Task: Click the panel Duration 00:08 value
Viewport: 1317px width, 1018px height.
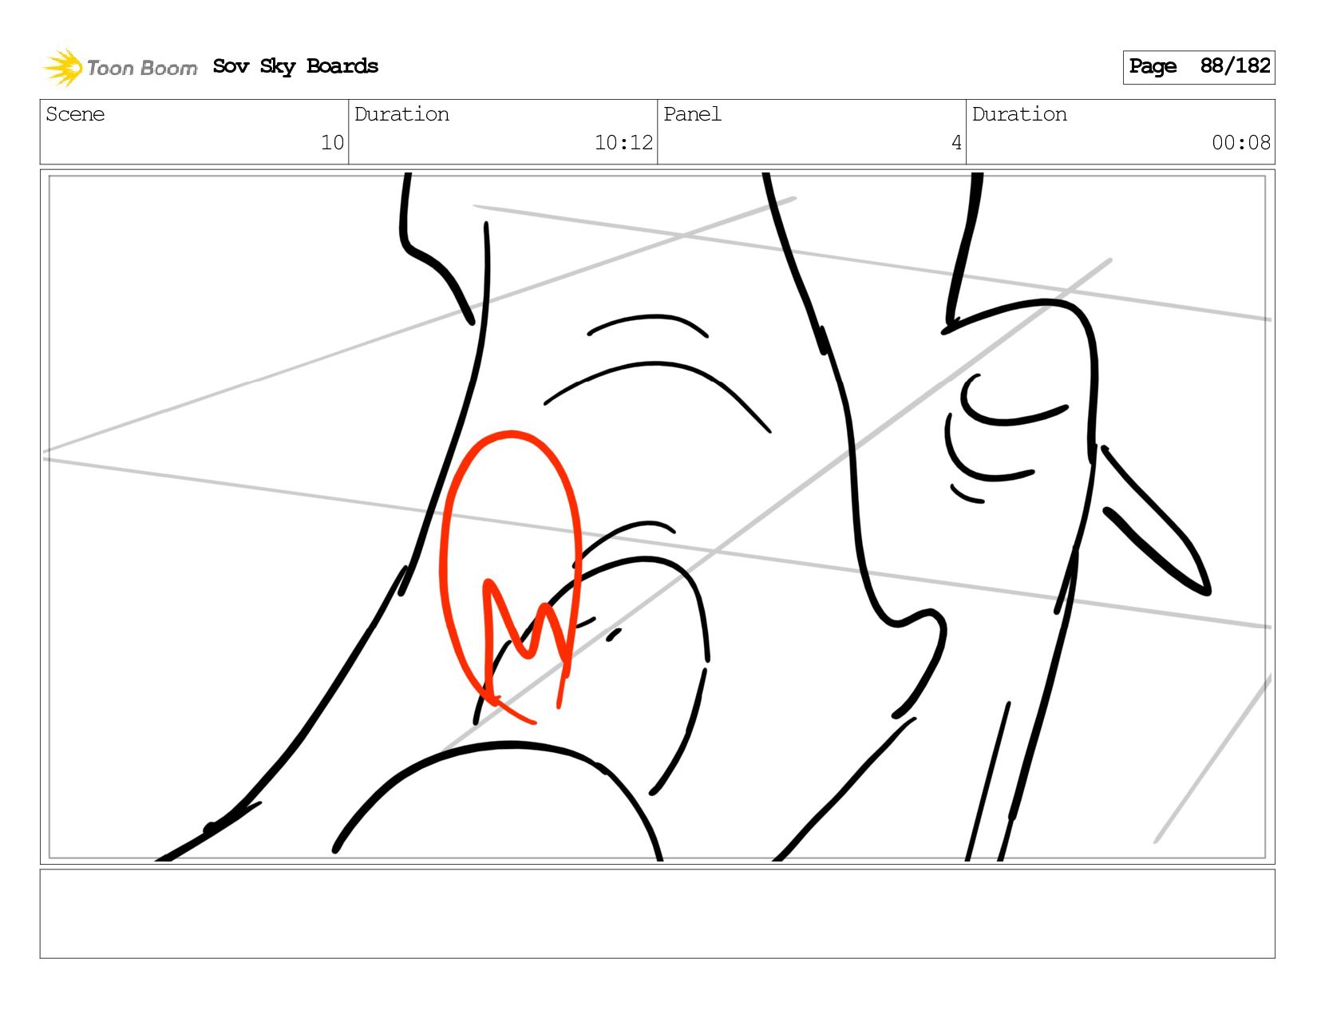Action: click(1240, 143)
